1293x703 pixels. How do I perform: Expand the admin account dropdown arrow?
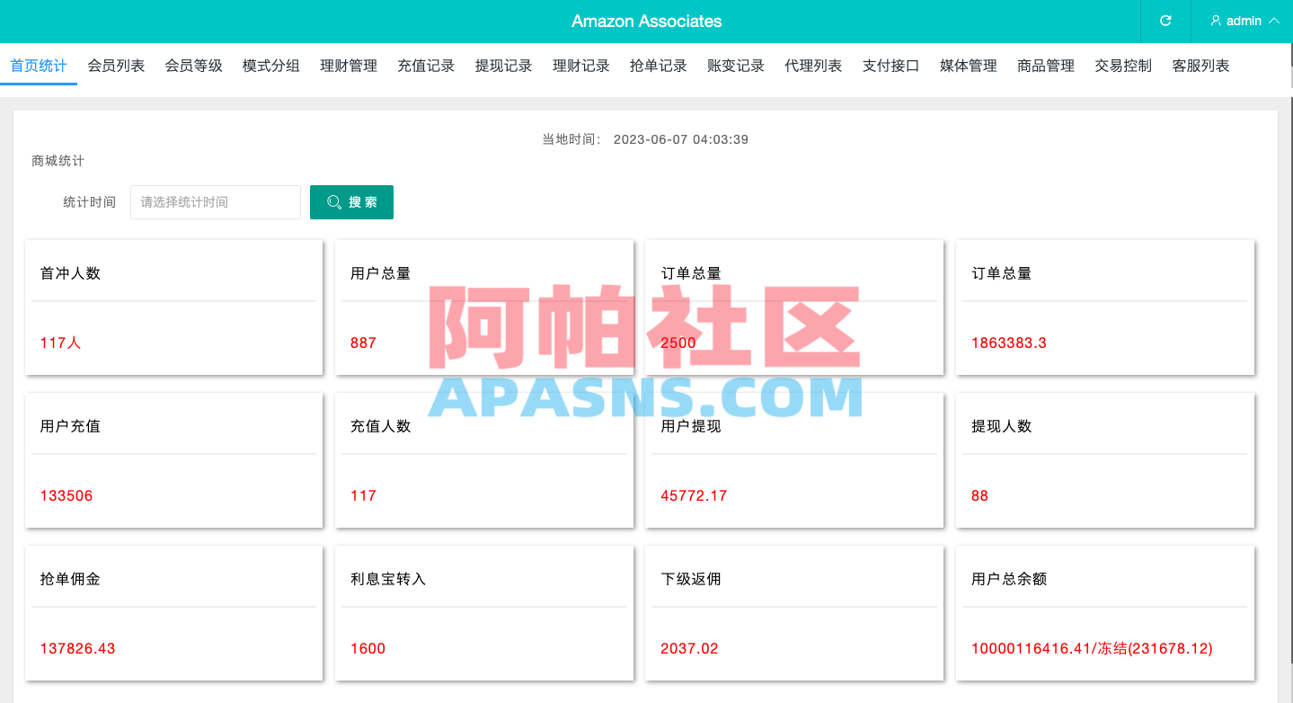point(1273,21)
